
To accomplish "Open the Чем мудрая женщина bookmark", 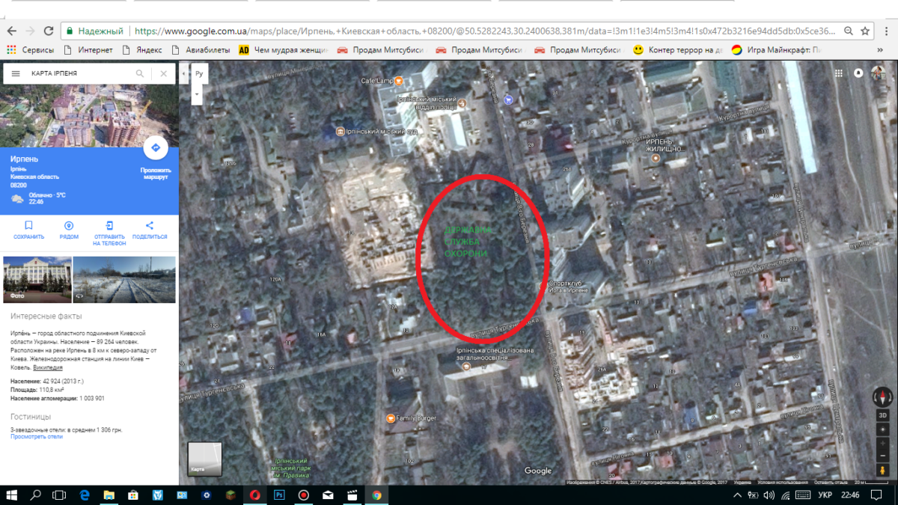I will tap(284, 50).
